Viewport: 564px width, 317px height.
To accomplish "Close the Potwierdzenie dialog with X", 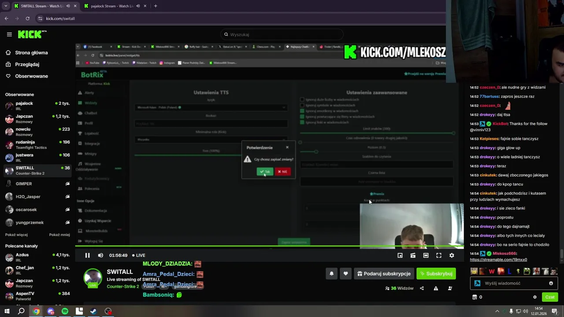I will click(x=287, y=147).
